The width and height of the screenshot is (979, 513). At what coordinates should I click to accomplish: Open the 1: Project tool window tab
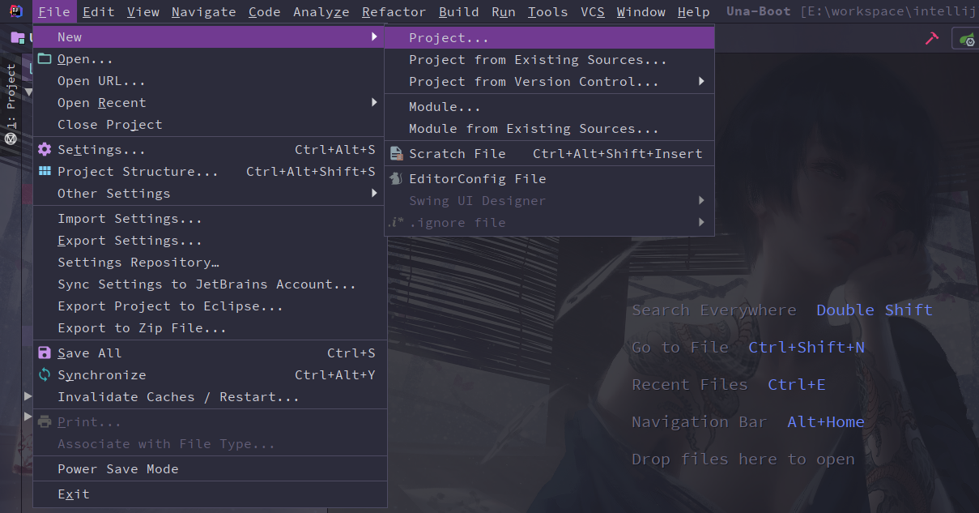tap(11, 97)
